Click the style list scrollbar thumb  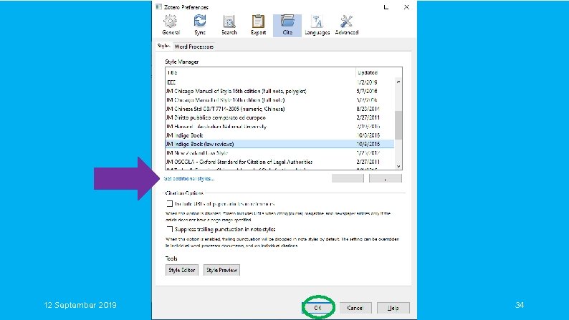tap(398, 125)
